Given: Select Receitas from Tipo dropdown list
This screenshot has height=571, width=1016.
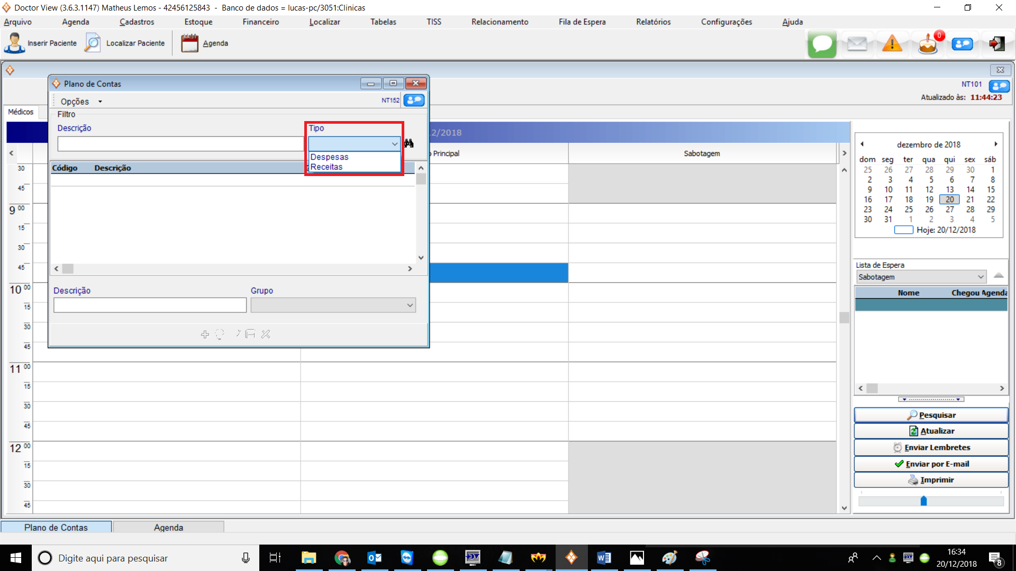Looking at the screenshot, I should (x=326, y=167).
